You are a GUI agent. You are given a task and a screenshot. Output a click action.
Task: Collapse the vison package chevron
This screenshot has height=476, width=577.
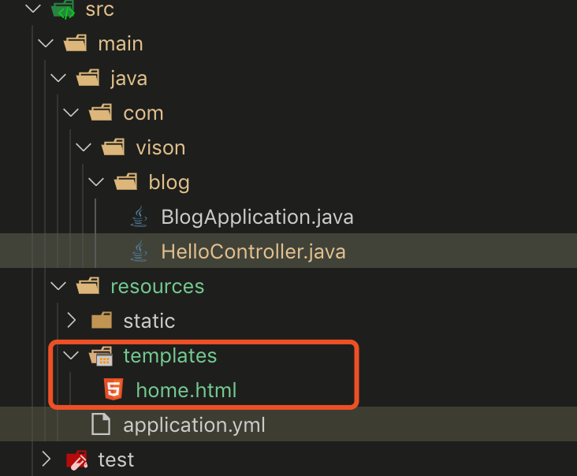pos(84,147)
